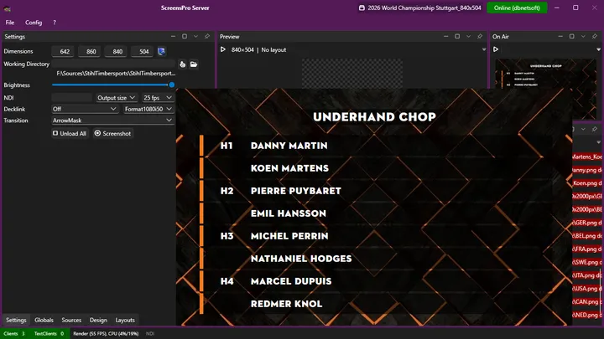This screenshot has height=339, width=604.
Task: Open folder browser for Working Directory
Action: point(194,64)
